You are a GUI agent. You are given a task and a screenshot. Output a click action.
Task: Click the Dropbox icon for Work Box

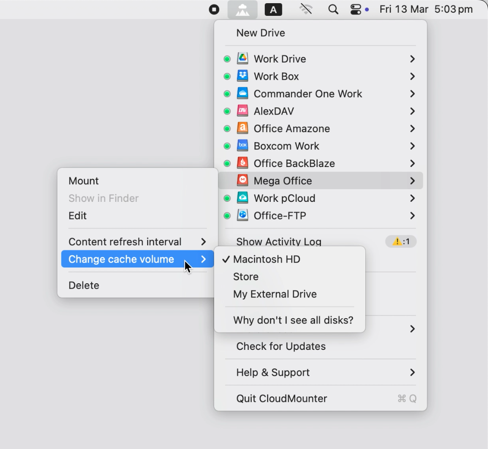click(243, 76)
